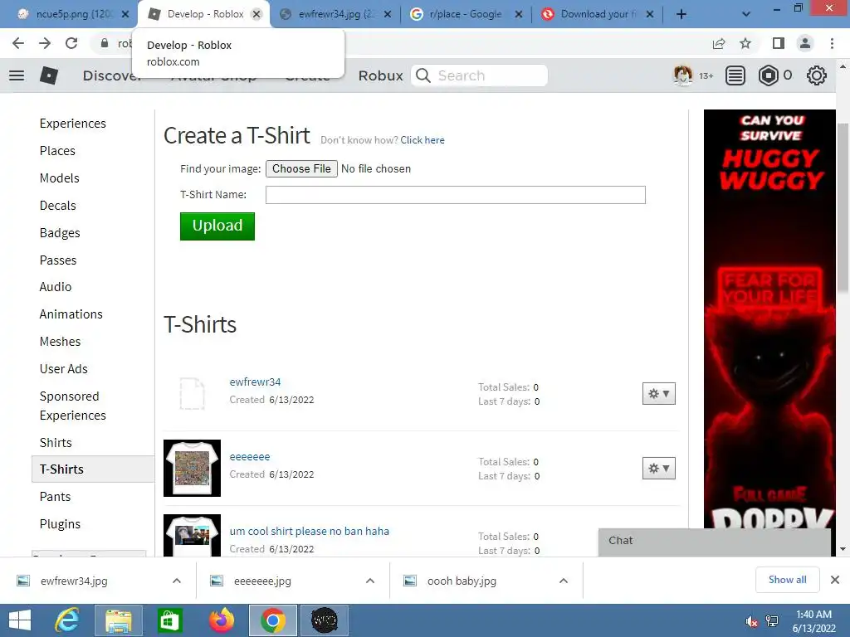Open Audio in the sidebar
850x637 pixels.
click(x=56, y=286)
